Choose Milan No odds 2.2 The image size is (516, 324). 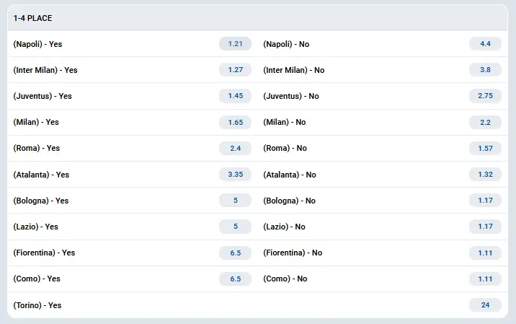point(485,122)
